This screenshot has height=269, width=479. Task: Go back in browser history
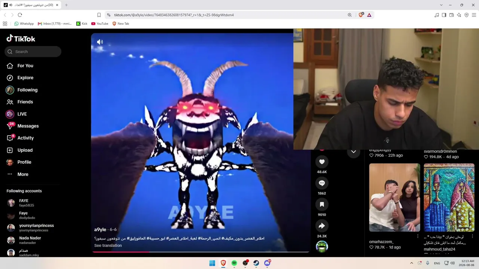(x=5, y=15)
